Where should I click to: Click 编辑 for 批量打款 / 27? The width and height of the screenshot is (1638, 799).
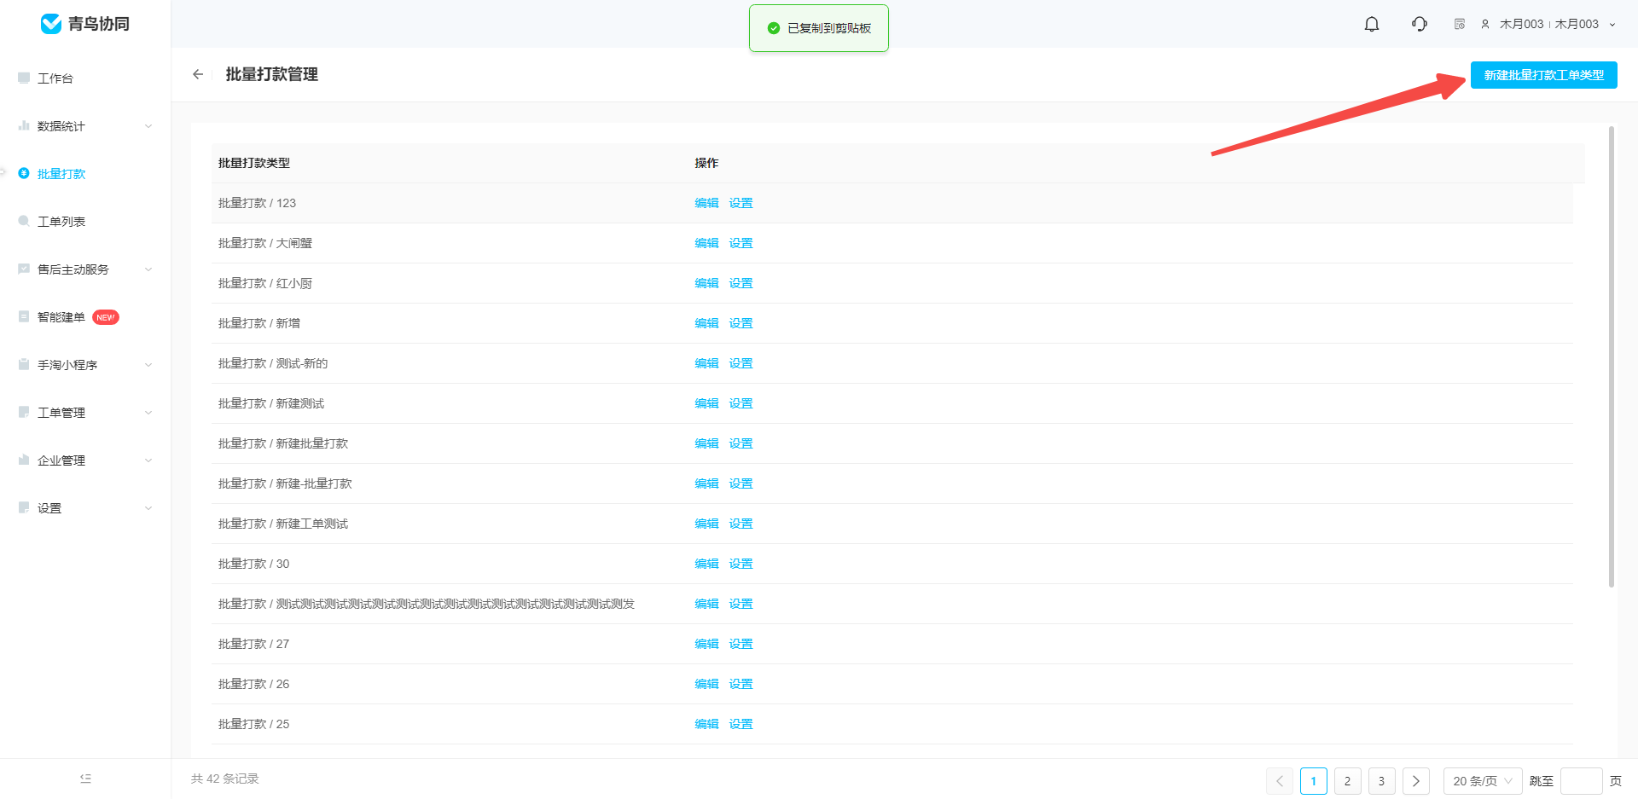tap(706, 644)
